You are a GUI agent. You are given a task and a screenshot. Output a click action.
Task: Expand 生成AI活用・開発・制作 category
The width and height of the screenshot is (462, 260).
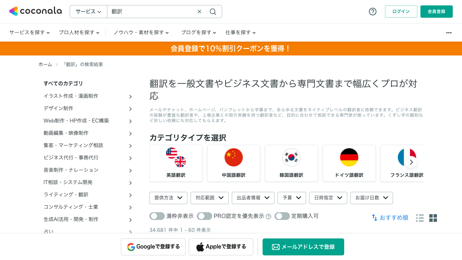coord(88,220)
